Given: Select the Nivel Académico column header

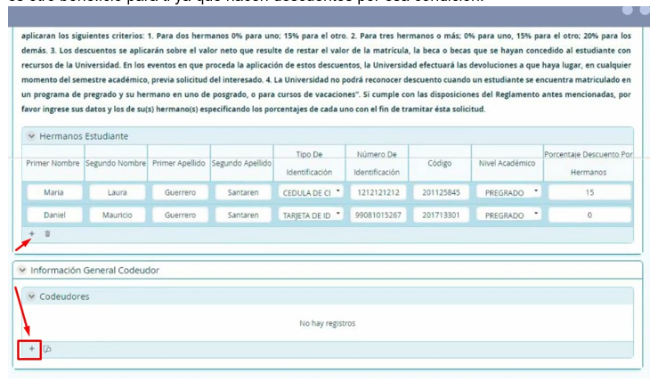Looking at the screenshot, I should coord(507,163).
